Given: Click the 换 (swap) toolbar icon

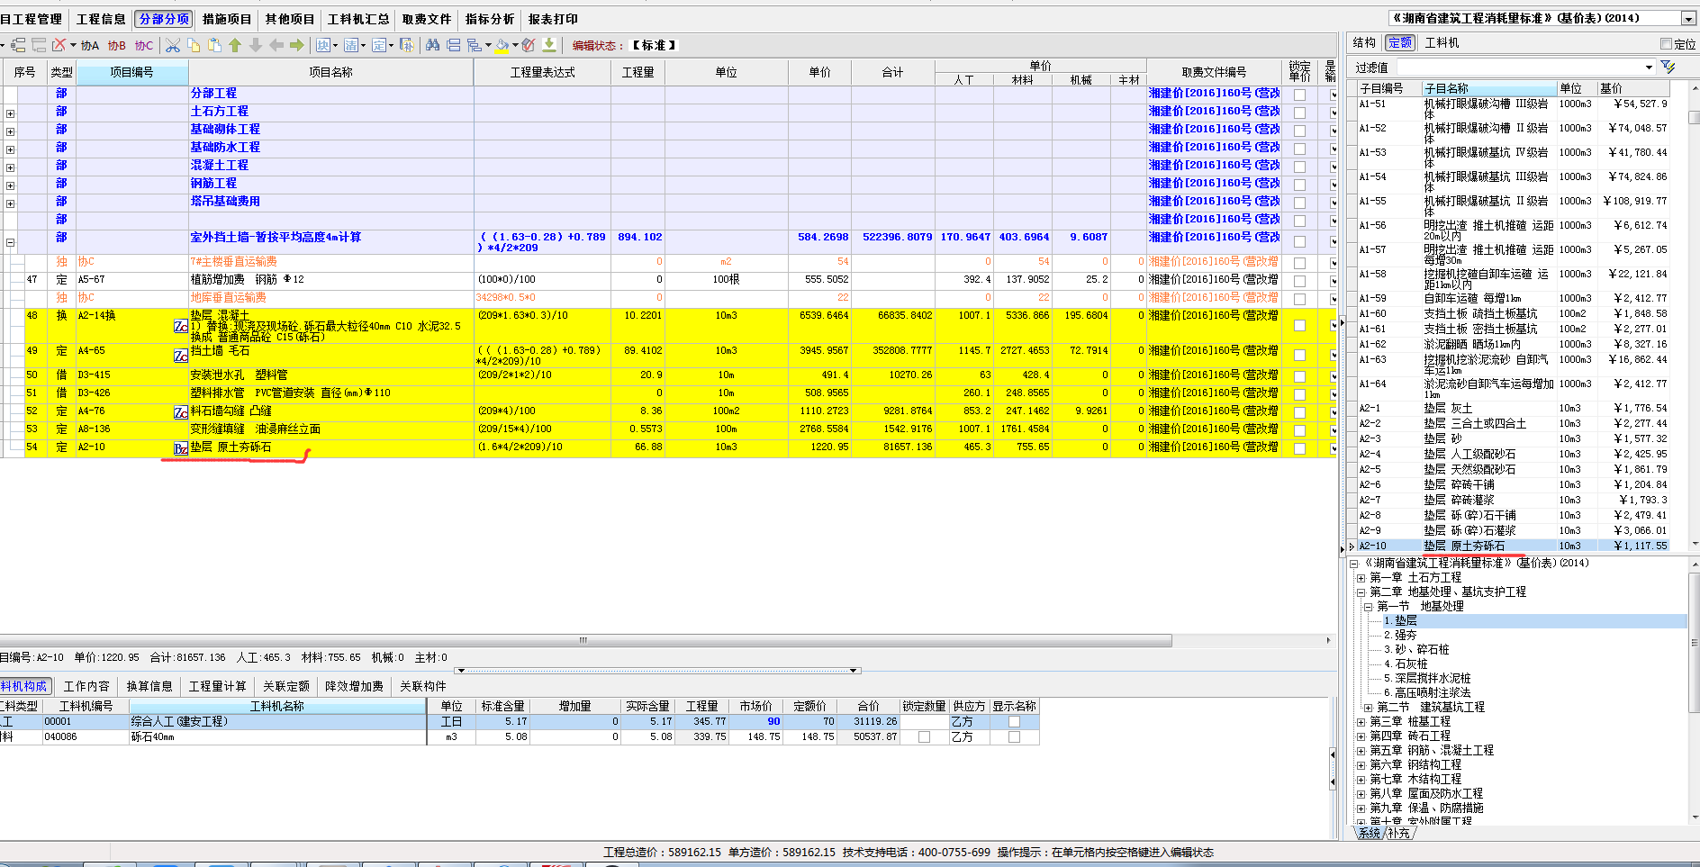Looking at the screenshot, I should pos(322,45).
